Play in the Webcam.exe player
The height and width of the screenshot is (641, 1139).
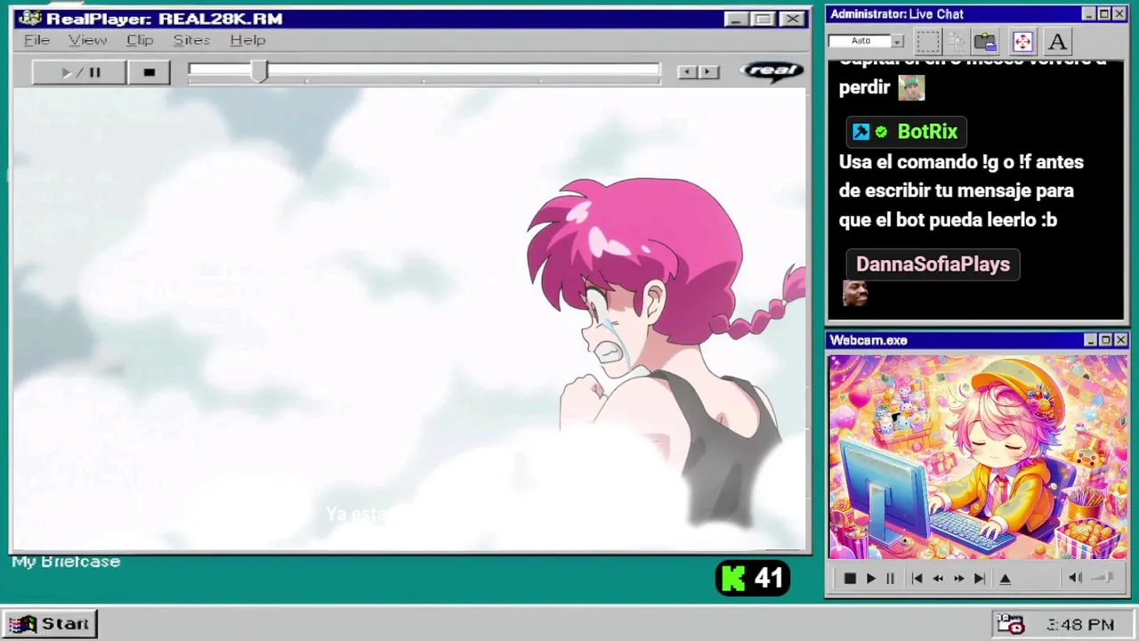coord(870,579)
